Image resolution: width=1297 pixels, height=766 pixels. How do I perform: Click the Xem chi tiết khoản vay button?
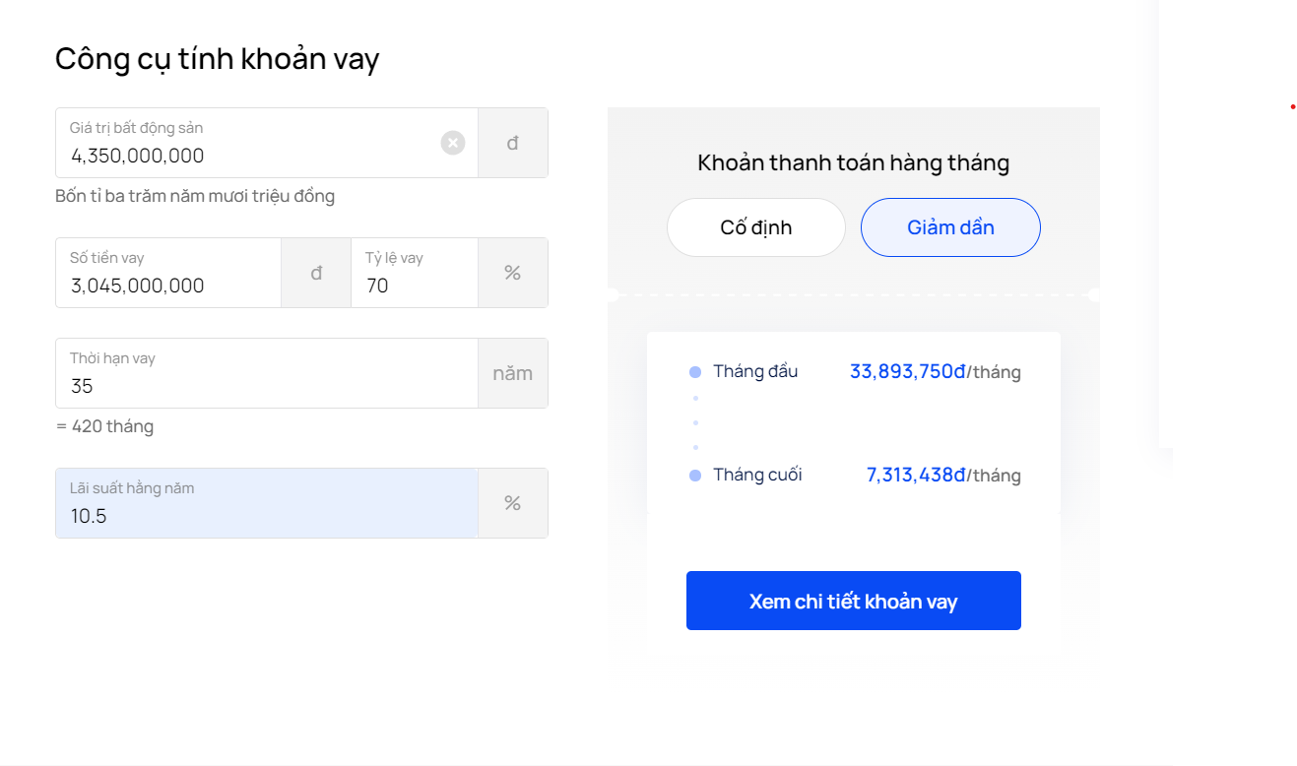click(854, 601)
